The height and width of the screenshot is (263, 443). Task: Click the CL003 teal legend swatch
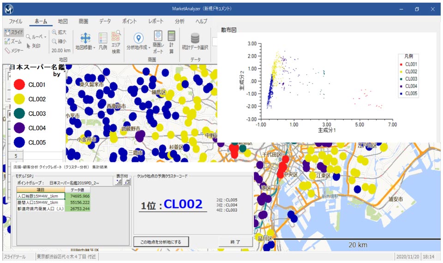pos(19,114)
